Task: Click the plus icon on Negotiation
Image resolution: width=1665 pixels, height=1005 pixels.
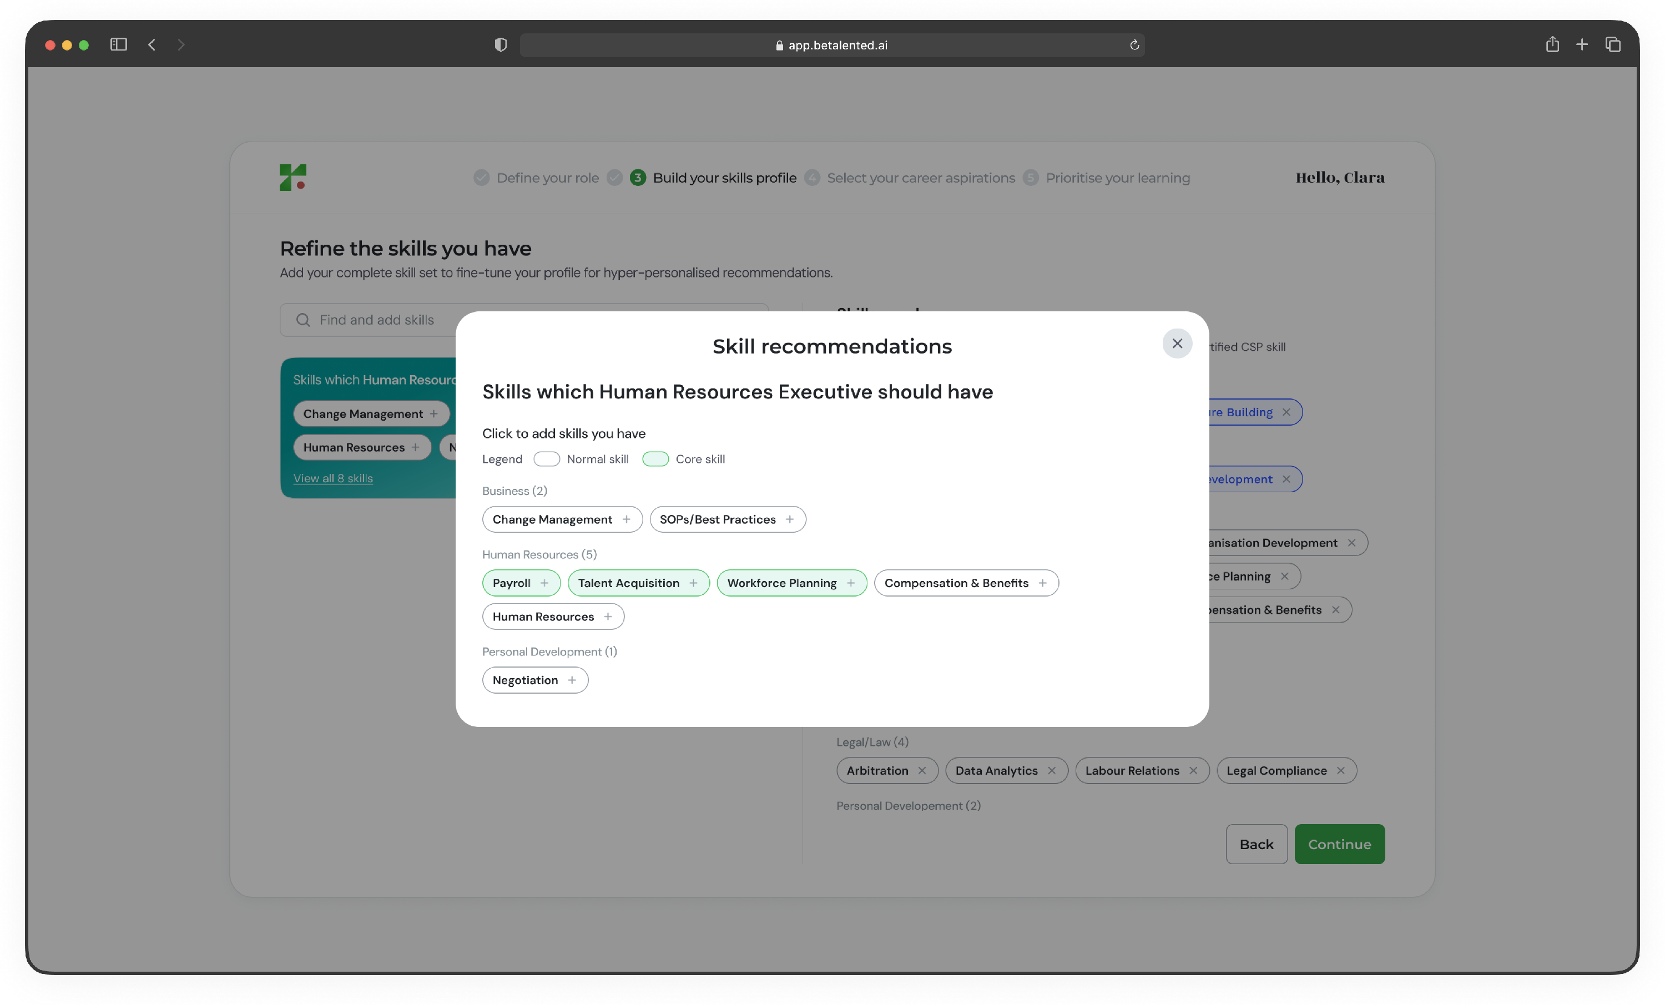Action: pyautogui.click(x=572, y=680)
